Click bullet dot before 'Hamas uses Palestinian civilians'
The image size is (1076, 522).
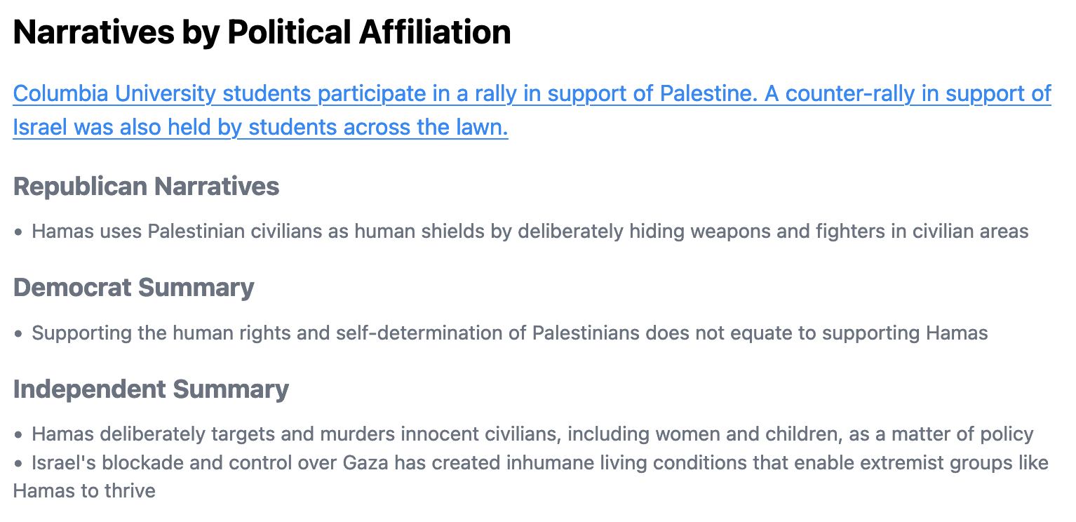click(19, 232)
